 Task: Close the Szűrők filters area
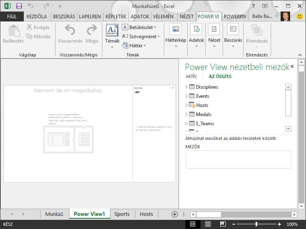pyautogui.click(x=173, y=88)
